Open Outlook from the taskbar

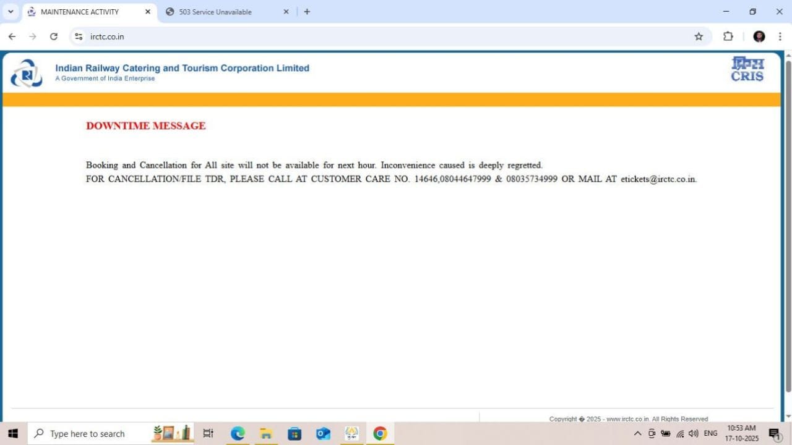pyautogui.click(x=323, y=433)
